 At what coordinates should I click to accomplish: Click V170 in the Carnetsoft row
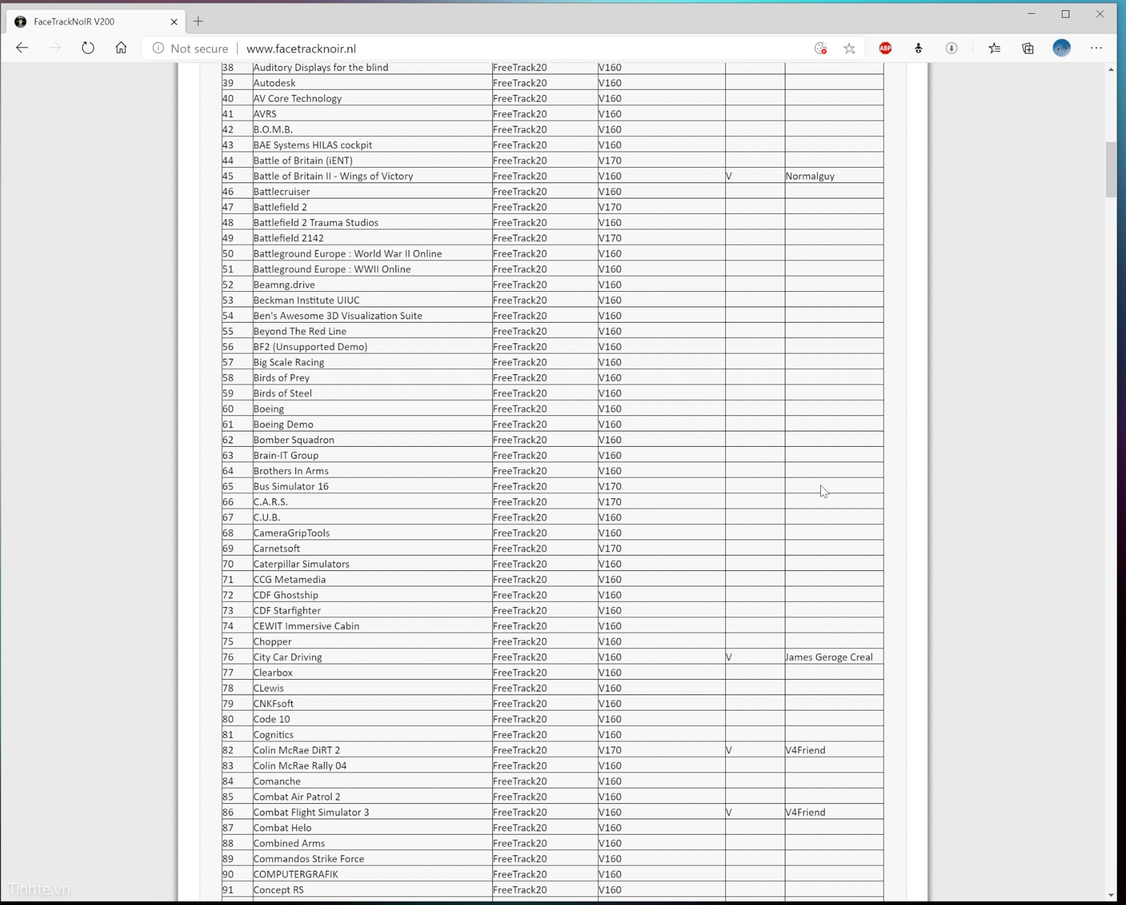point(610,548)
